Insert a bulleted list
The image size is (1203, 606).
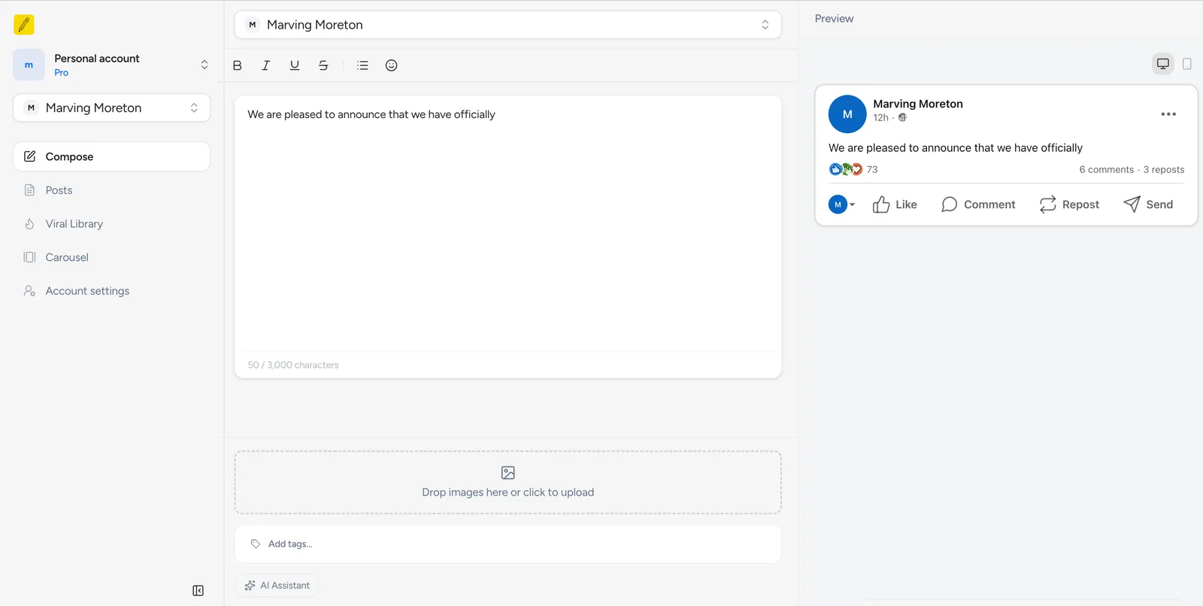coord(362,65)
